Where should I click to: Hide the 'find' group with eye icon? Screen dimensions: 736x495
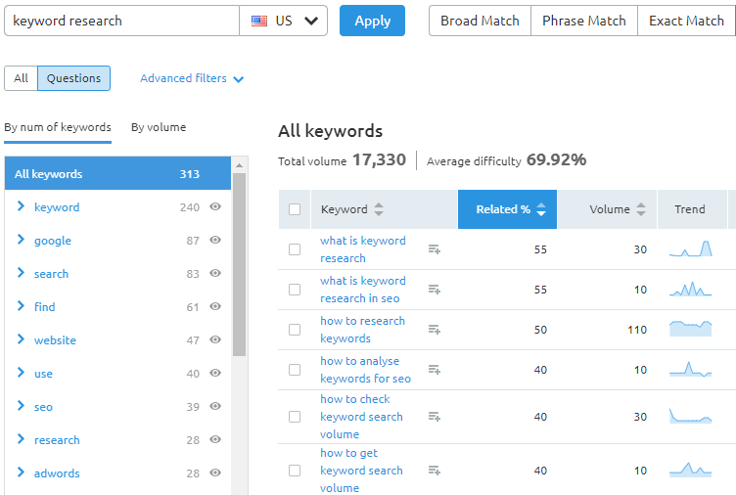pos(215,307)
